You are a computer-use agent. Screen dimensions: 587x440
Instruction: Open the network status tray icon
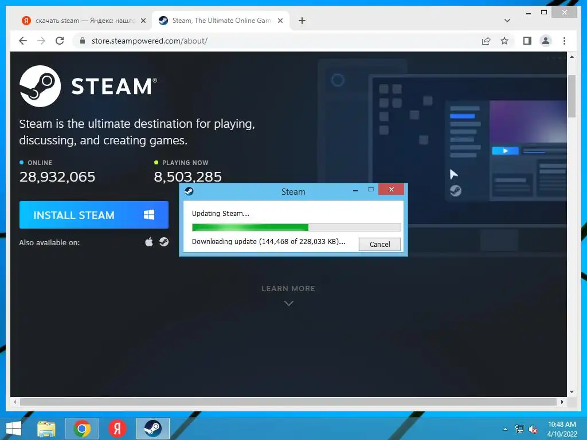(x=519, y=429)
